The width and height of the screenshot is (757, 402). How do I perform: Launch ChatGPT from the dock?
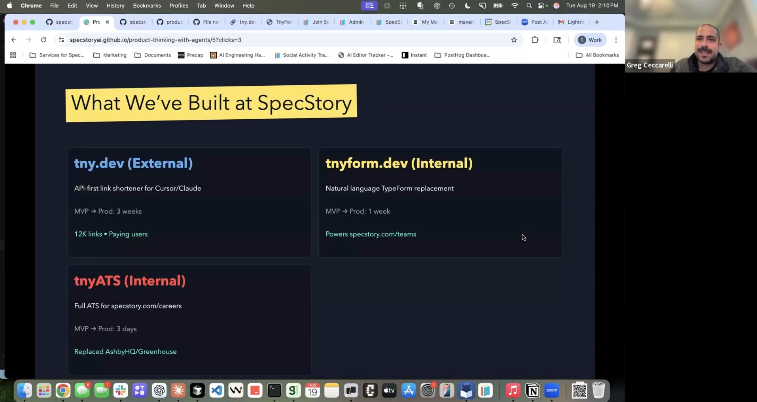click(x=159, y=391)
